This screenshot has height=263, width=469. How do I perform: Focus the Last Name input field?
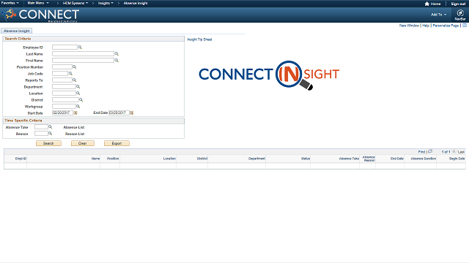tap(83, 53)
